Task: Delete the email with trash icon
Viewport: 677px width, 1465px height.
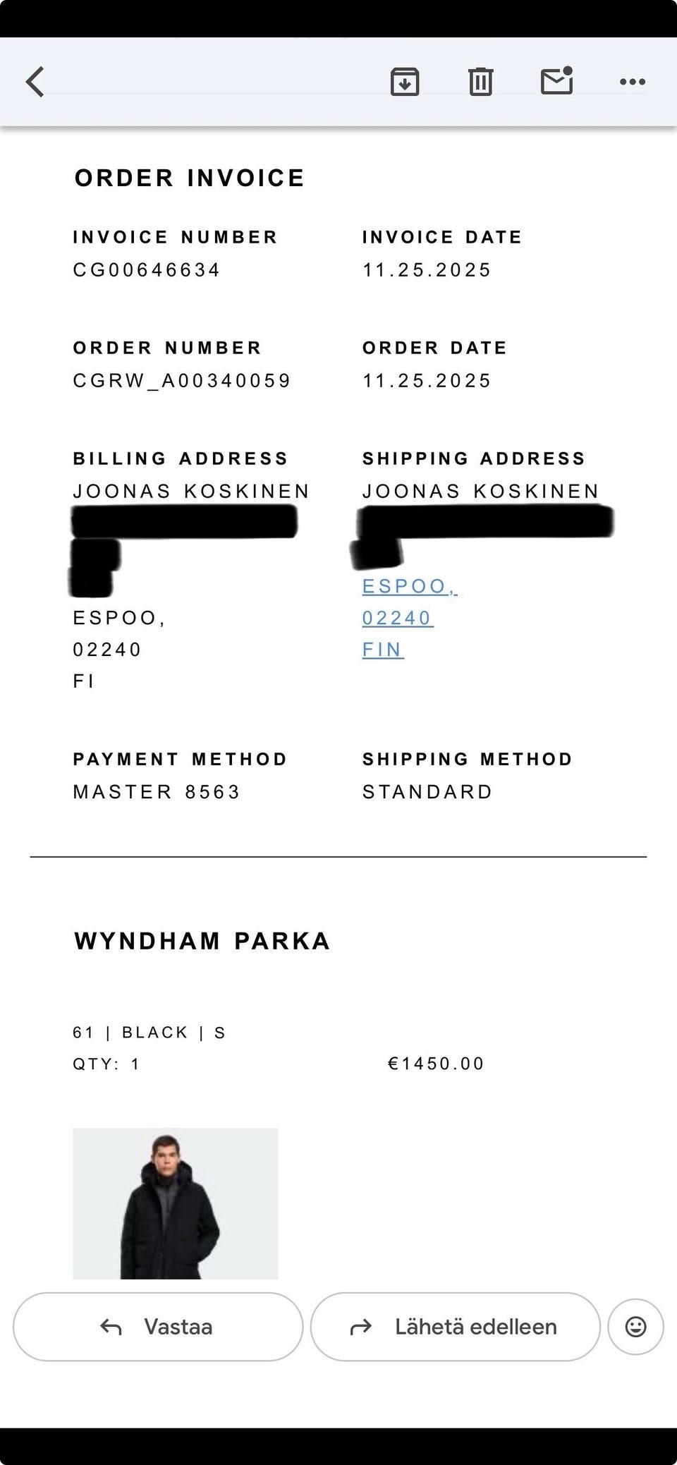Action: [x=480, y=82]
